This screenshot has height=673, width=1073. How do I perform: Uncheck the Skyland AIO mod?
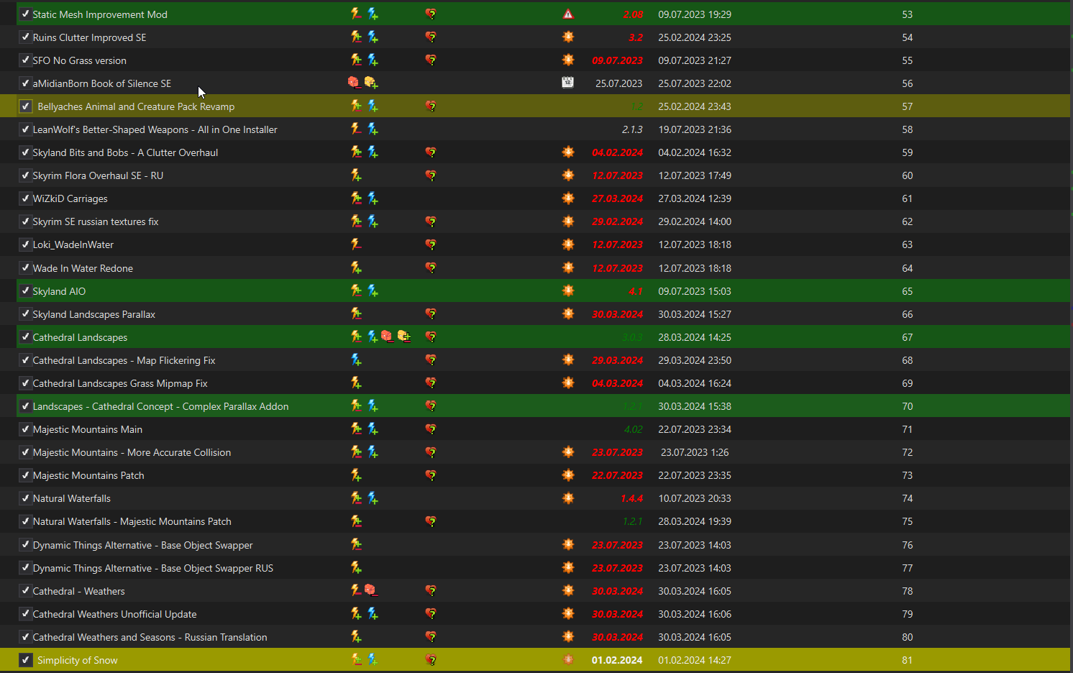click(25, 290)
